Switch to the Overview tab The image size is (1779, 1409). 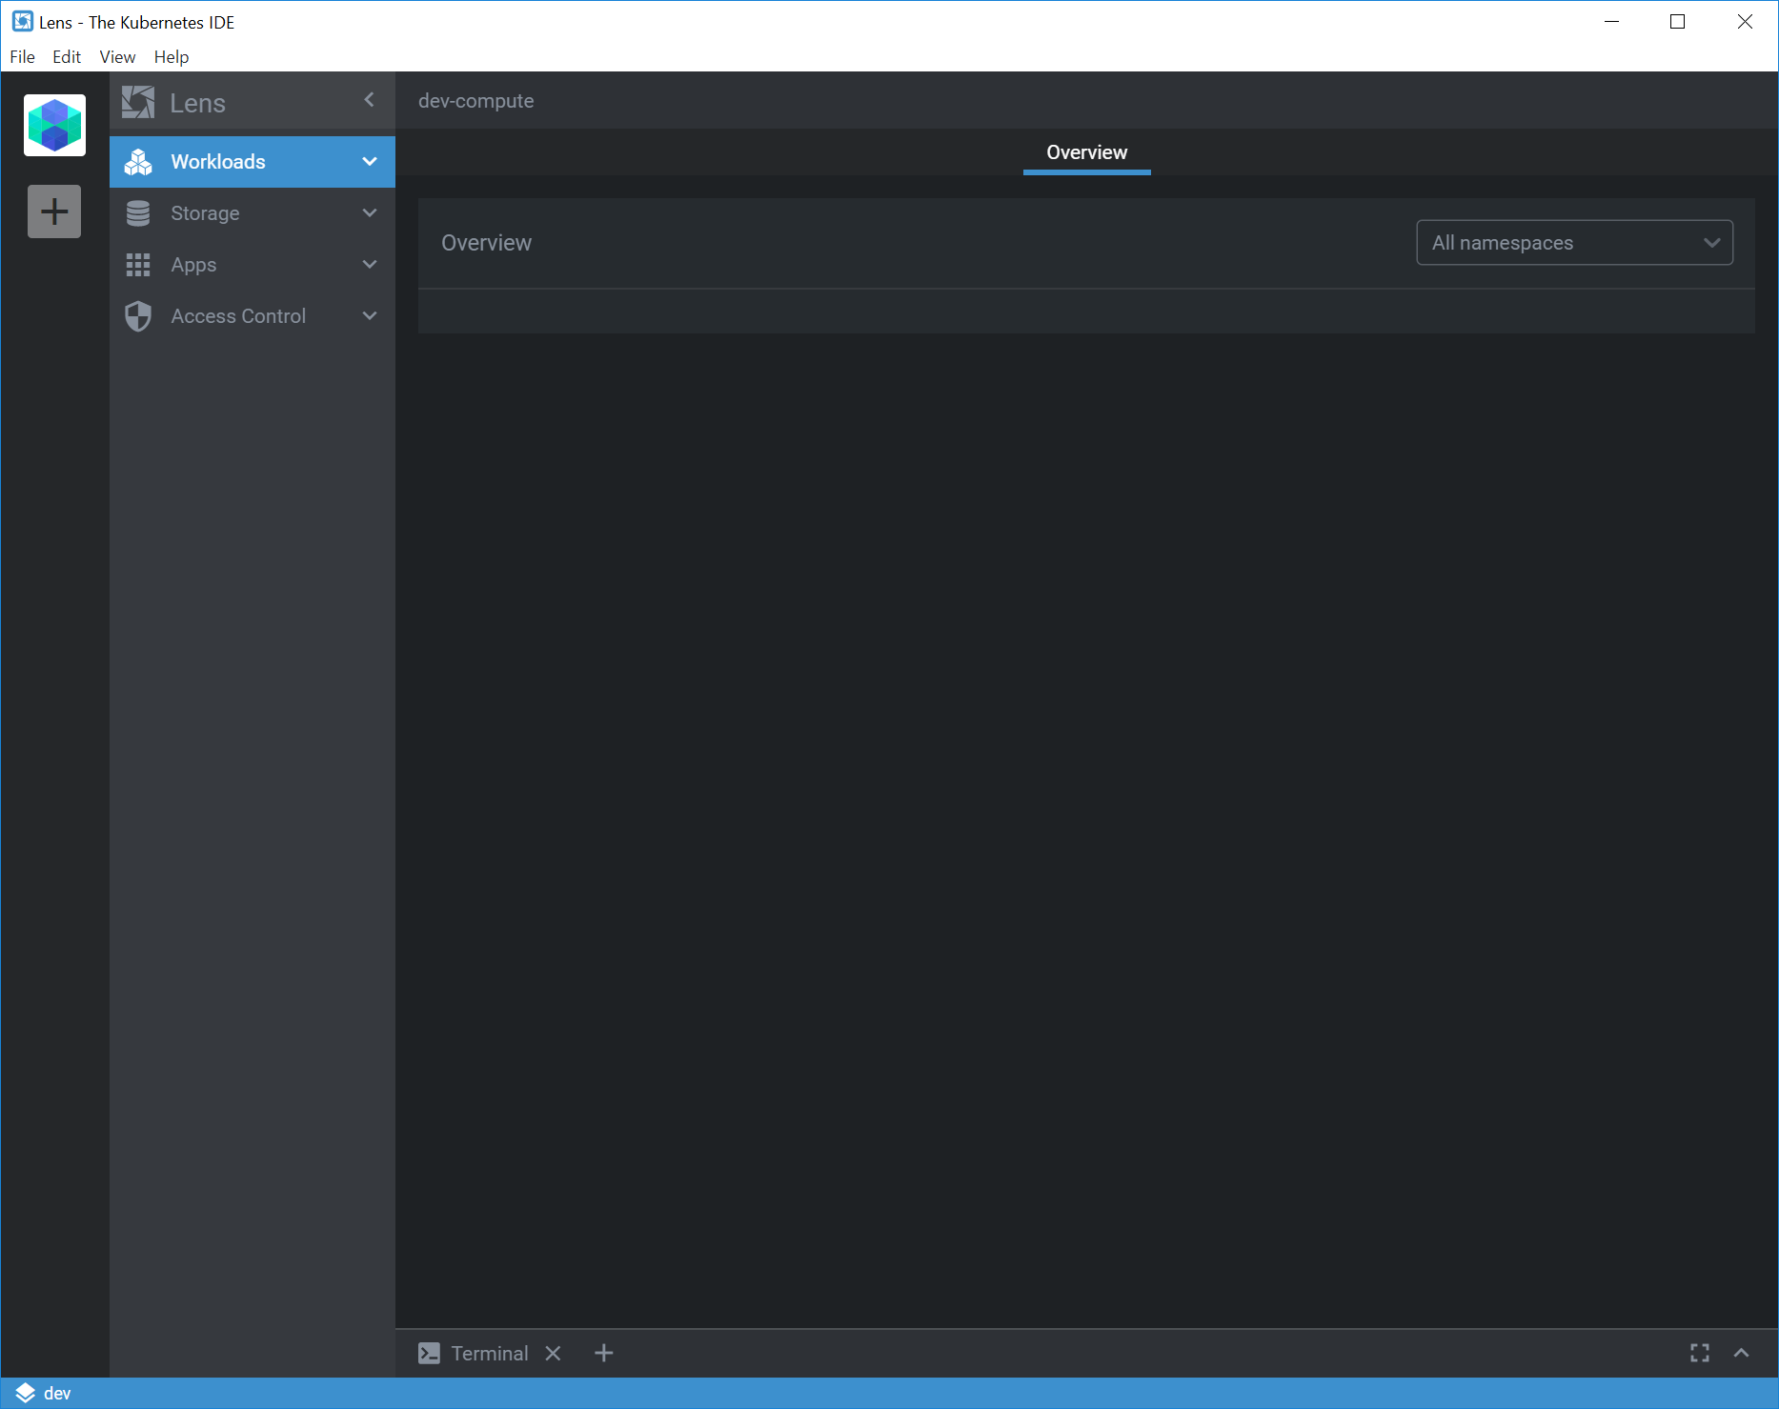click(x=1086, y=152)
